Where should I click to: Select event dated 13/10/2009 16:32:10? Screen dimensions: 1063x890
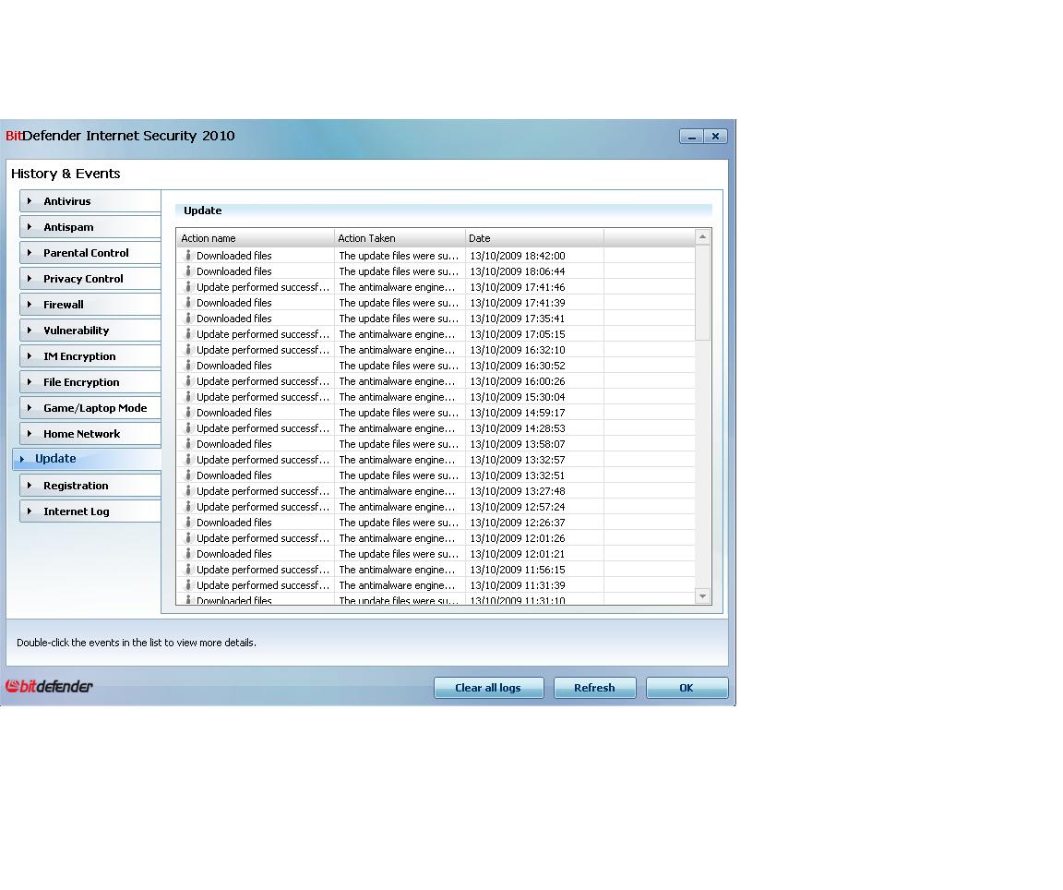point(436,349)
